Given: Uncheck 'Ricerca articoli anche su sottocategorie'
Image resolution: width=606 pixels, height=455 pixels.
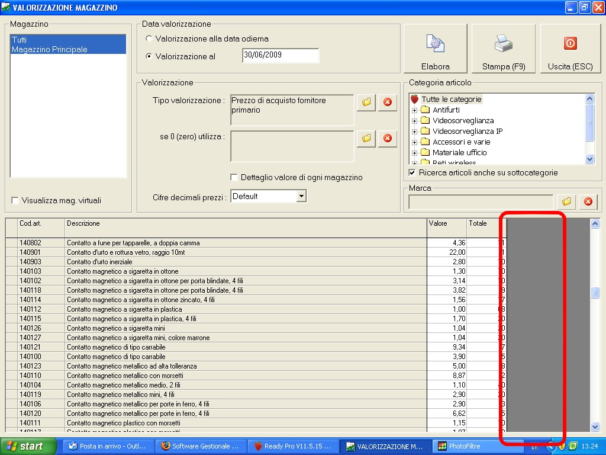Looking at the screenshot, I should [x=412, y=172].
